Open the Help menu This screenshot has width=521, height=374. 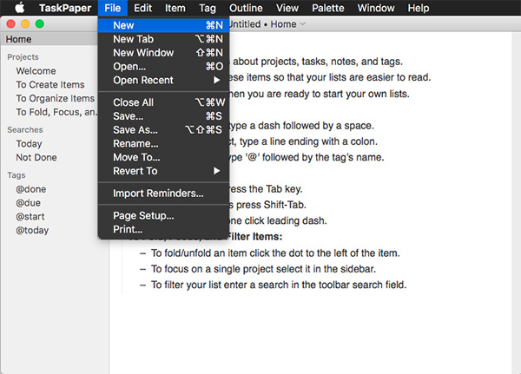[x=419, y=8]
